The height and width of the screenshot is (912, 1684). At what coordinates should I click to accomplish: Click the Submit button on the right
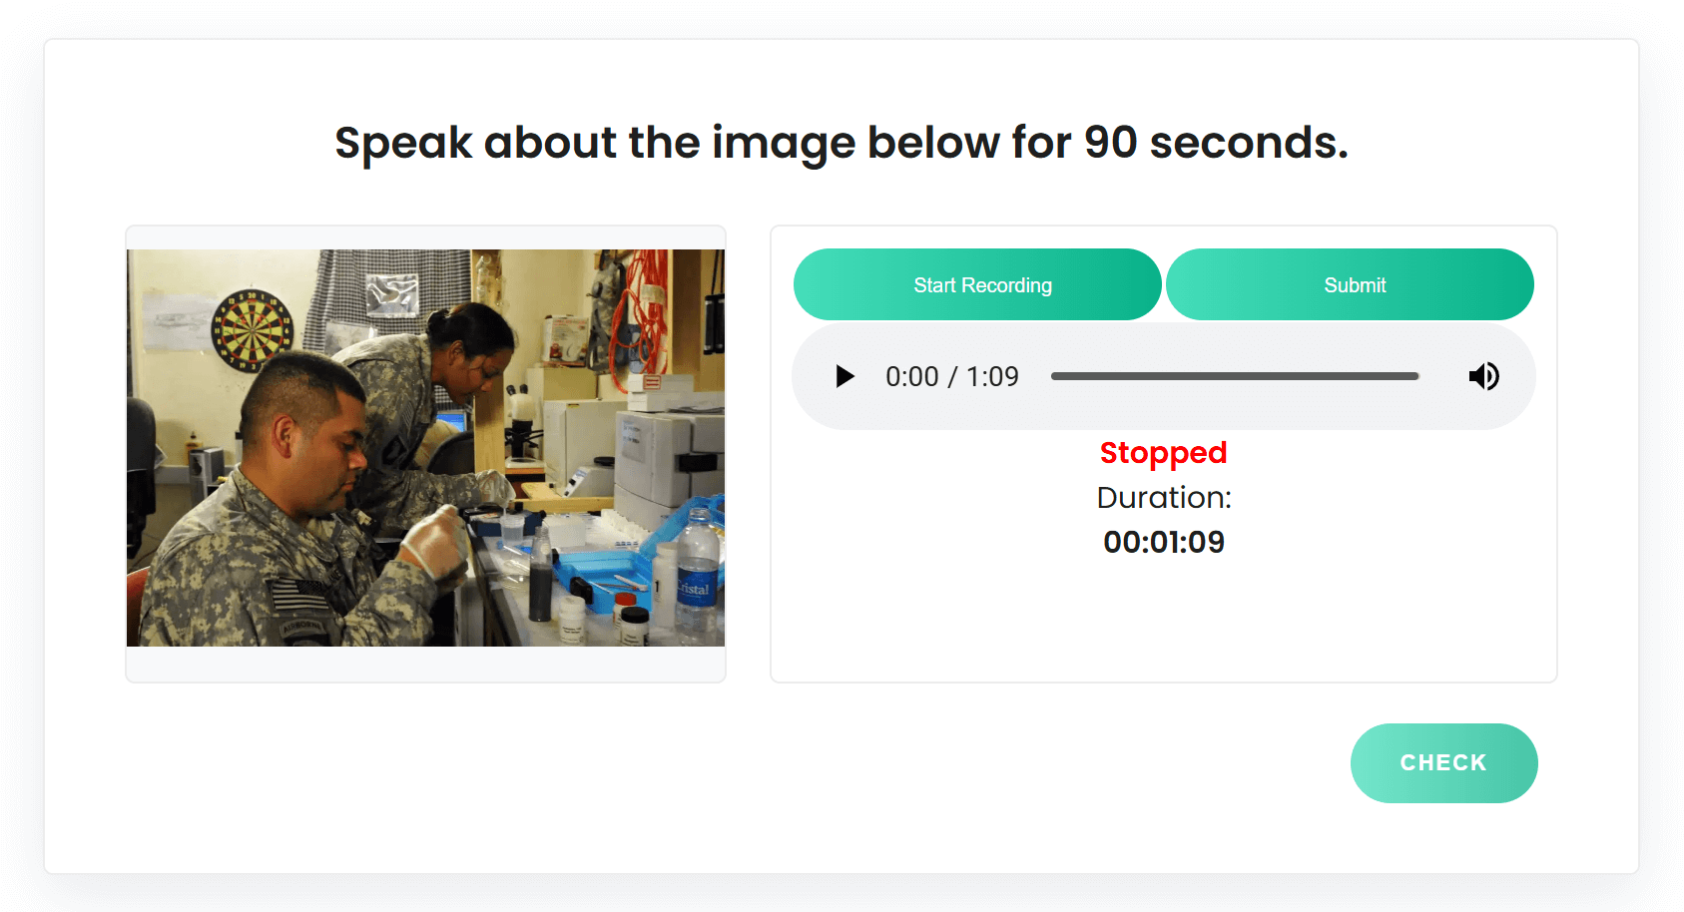tap(1354, 284)
